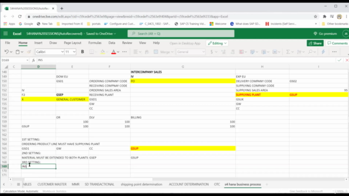
Task: Click the Conditional Formatting icon
Action: coord(241,52)
